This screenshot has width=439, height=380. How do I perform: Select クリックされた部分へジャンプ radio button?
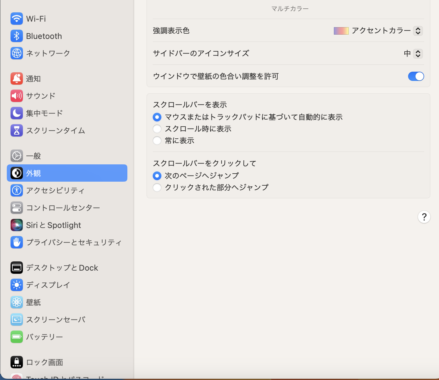pos(157,188)
